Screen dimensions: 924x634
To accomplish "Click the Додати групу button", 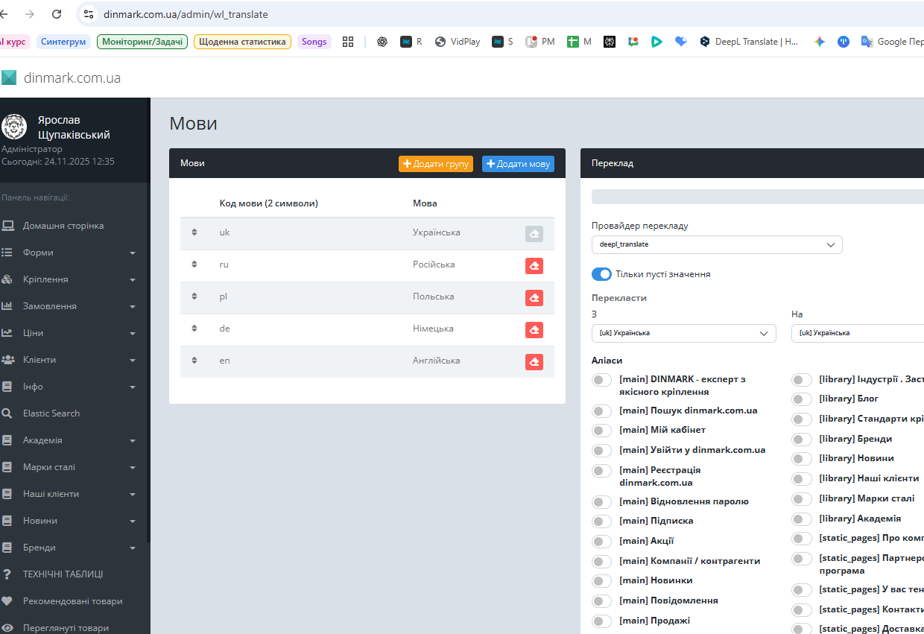I will (436, 164).
